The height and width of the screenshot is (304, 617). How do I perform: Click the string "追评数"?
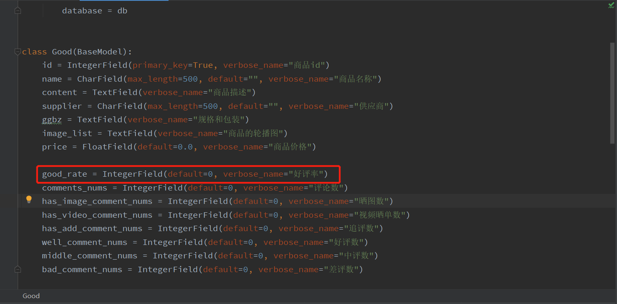coord(361,229)
